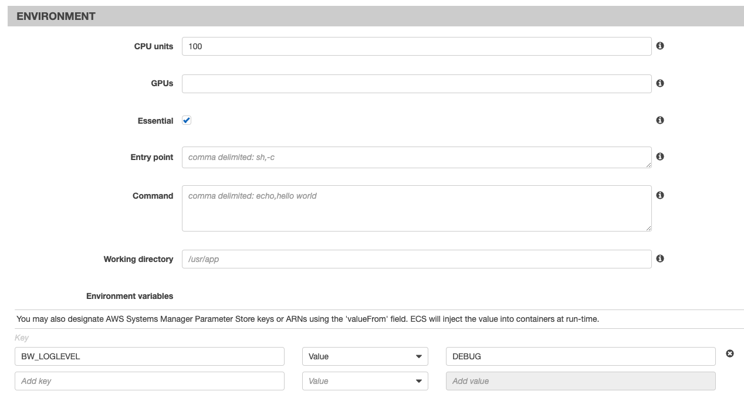
Task: Open the GPUs field info tooltip icon
Action: [x=660, y=83]
